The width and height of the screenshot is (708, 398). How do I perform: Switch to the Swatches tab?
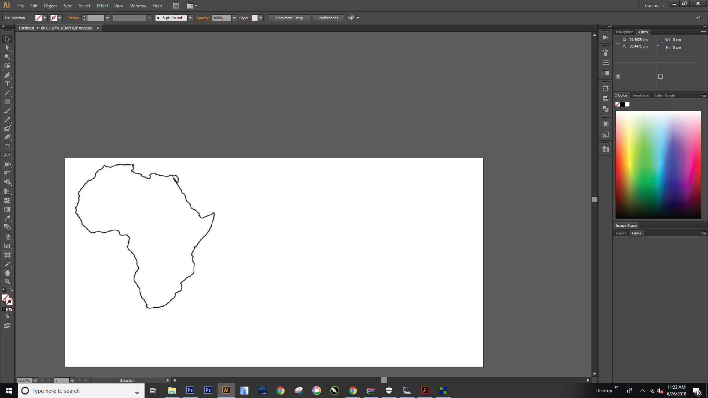coord(641,95)
